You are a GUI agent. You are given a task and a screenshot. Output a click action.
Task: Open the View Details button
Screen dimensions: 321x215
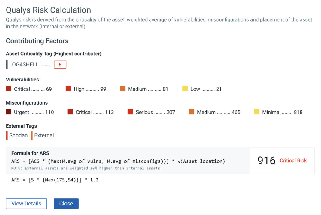pos(26,204)
